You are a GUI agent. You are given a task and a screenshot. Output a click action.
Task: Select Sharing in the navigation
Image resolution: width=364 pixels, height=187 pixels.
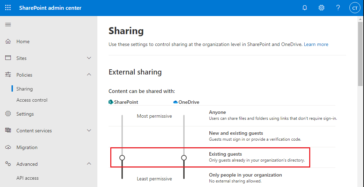coord(24,89)
